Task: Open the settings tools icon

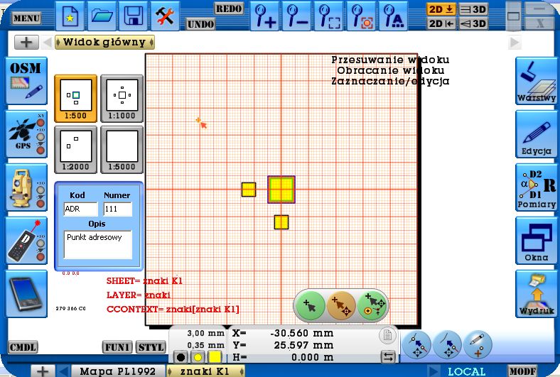Action: tap(166, 16)
